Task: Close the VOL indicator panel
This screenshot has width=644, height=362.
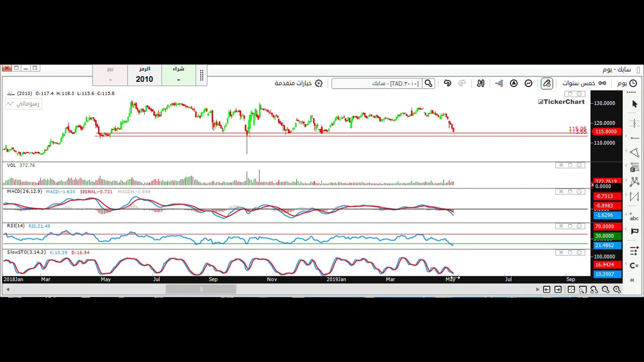Action: 561,165
